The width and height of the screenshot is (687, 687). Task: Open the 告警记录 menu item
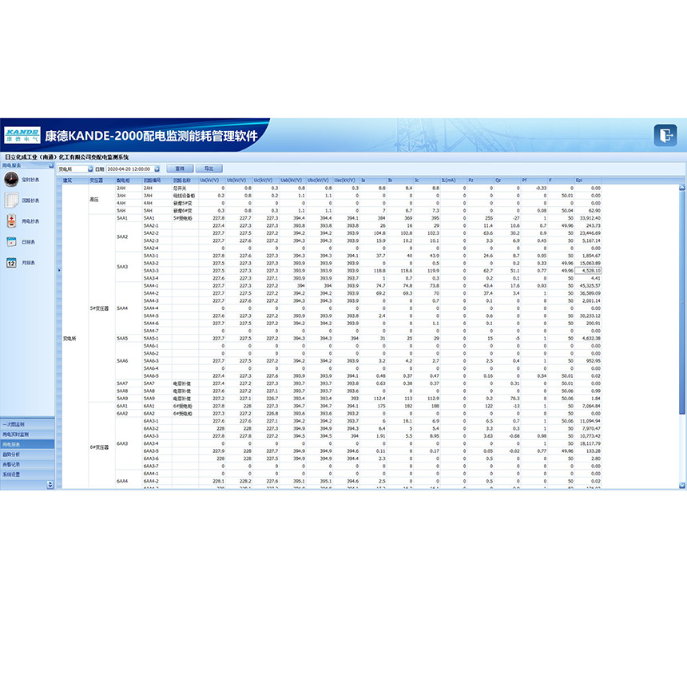tap(27, 464)
